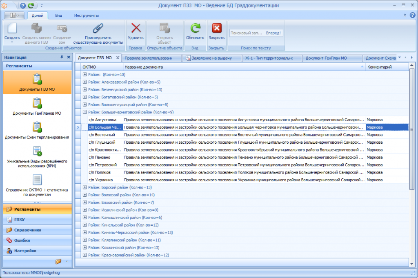Open the document tabs list dropdown

coord(399,58)
